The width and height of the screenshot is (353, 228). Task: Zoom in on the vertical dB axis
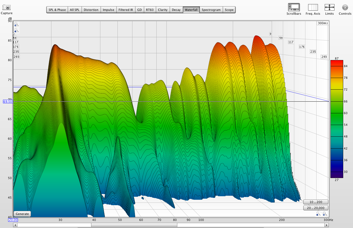[x=16, y=24]
